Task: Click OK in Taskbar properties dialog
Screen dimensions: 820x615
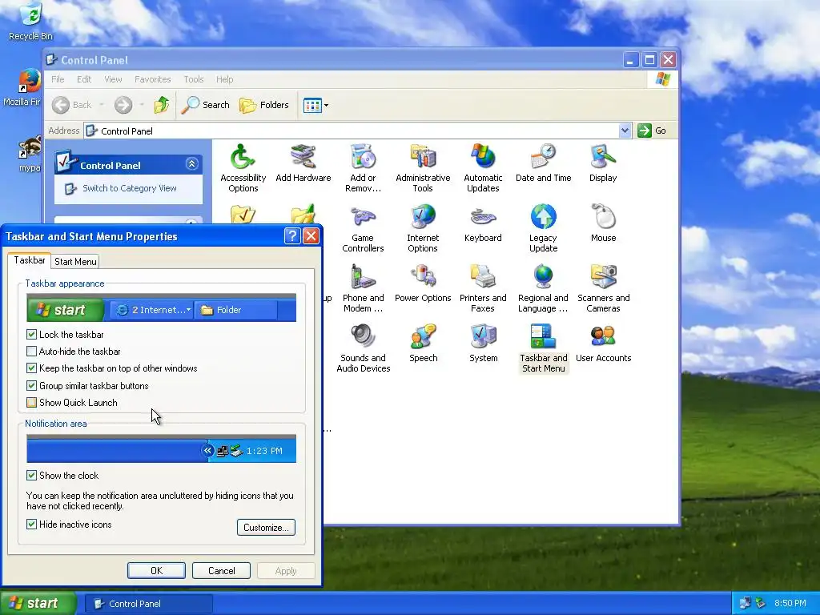Action: click(156, 570)
